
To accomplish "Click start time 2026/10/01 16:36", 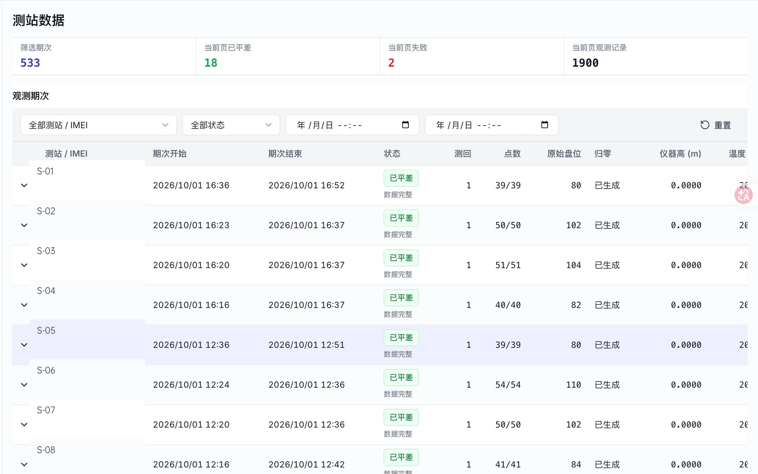I will pos(191,185).
